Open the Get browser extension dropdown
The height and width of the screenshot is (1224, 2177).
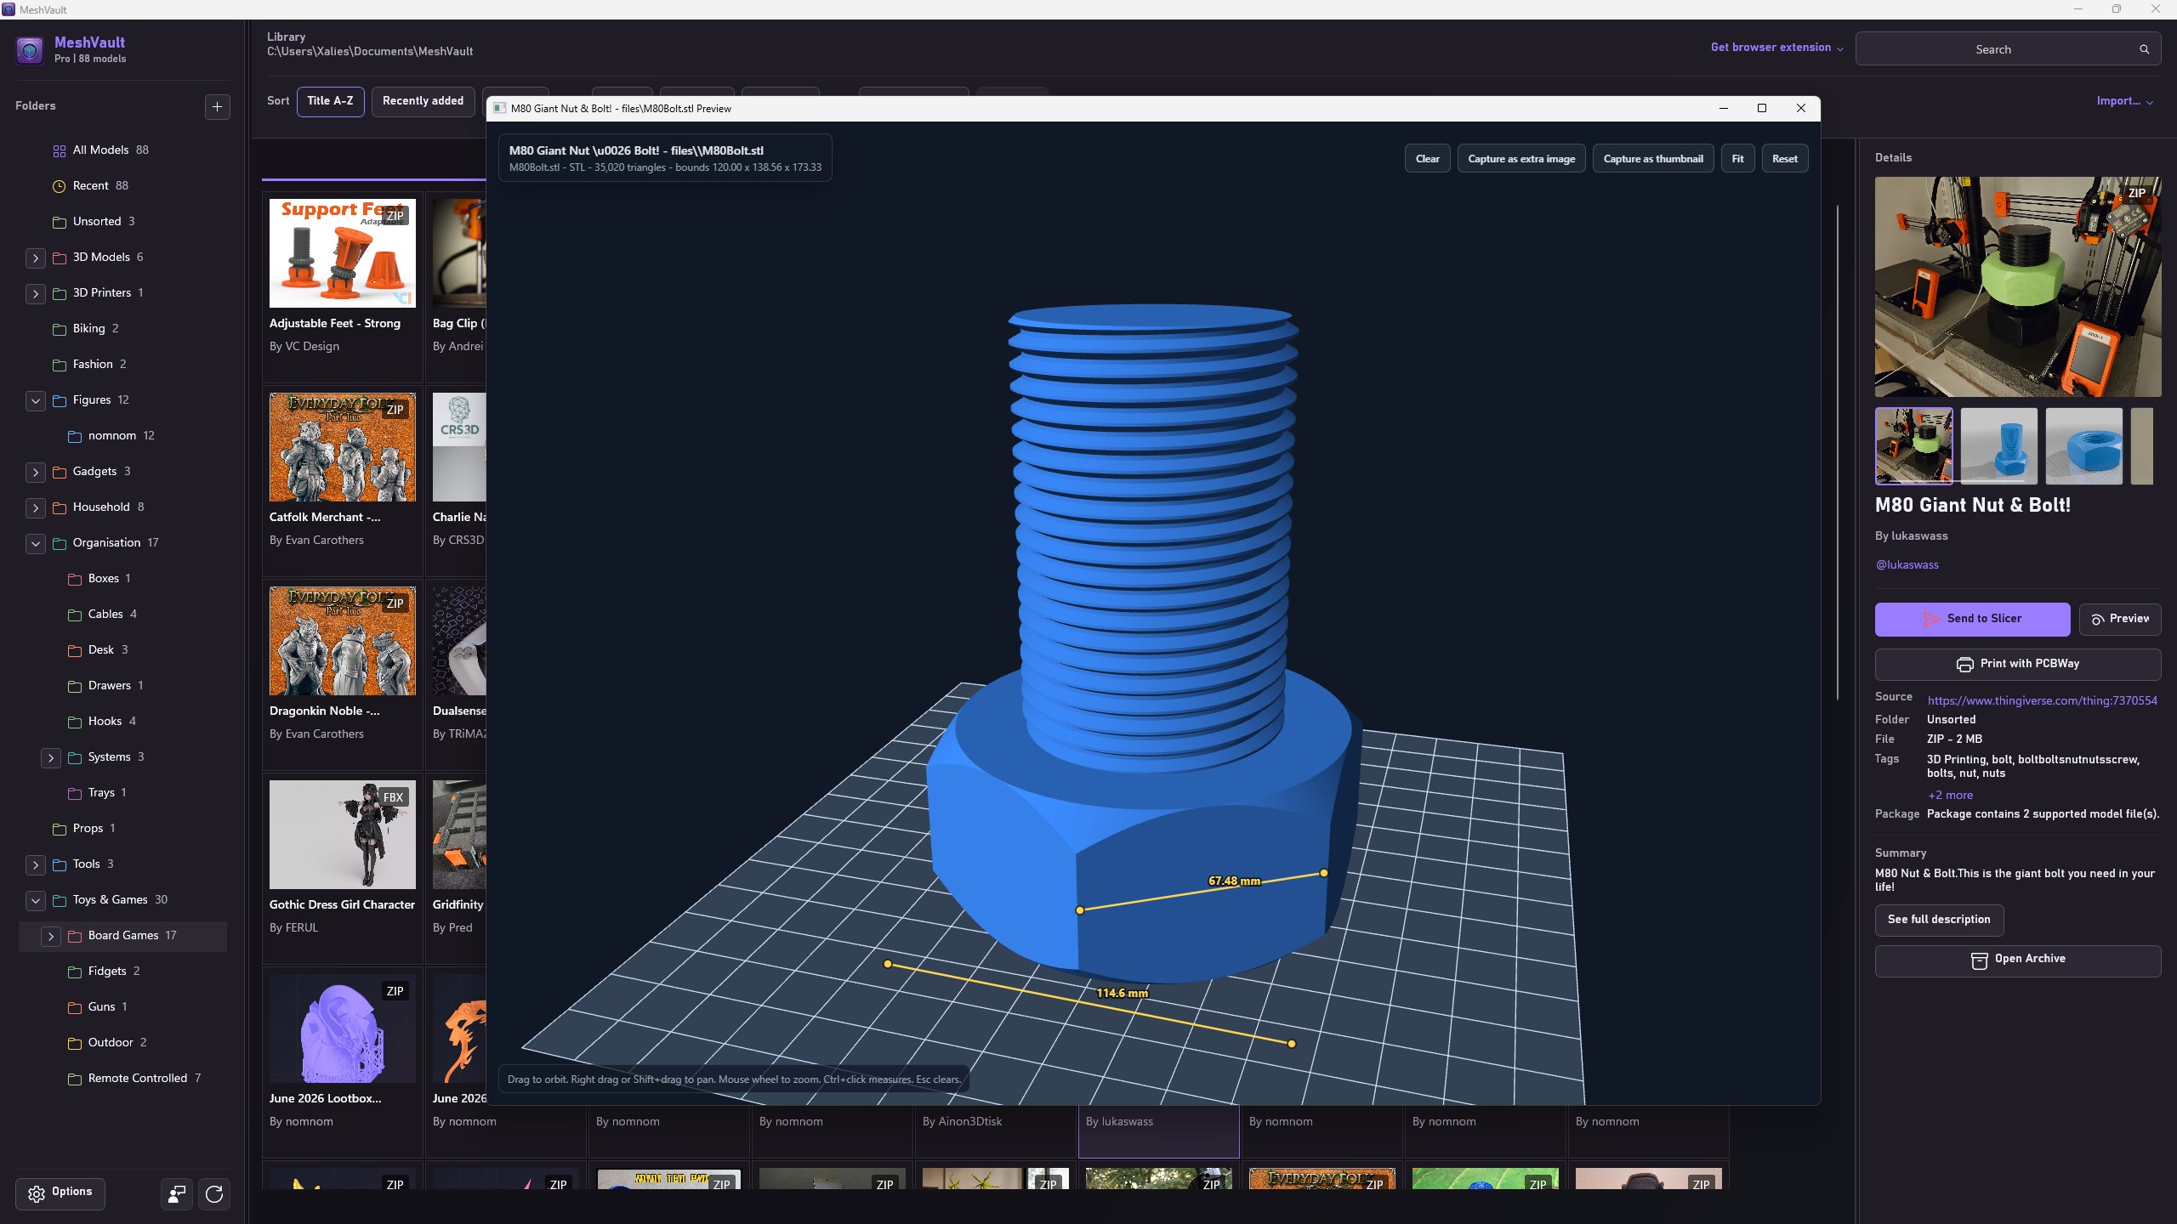coord(1777,48)
